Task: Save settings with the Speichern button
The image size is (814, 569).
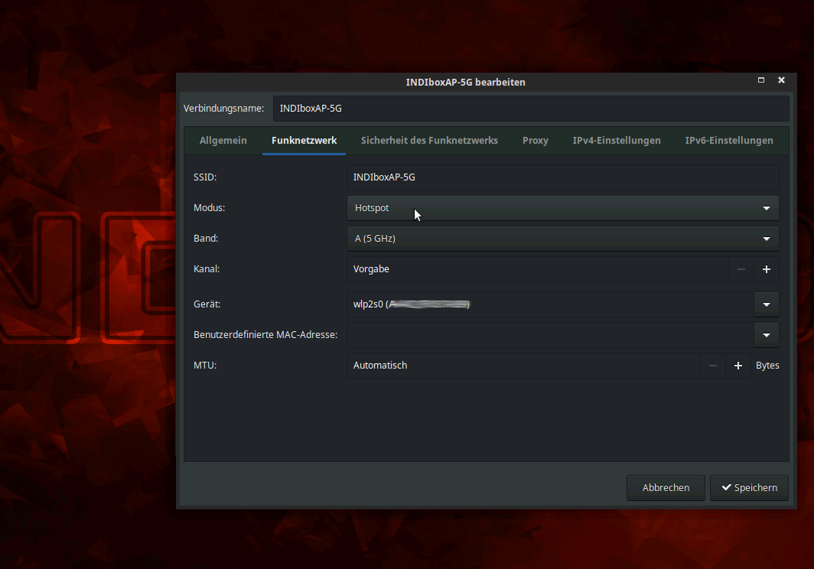Action: pyautogui.click(x=749, y=488)
